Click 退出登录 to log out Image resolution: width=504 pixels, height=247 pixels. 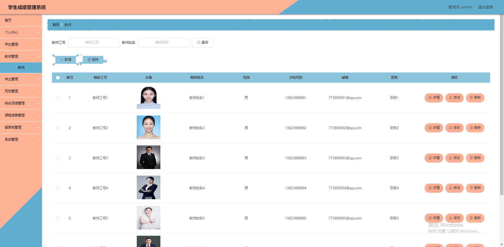(485, 7)
